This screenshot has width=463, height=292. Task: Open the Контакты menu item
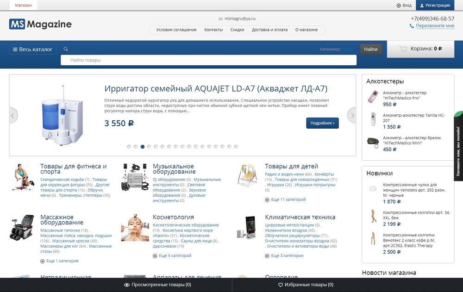(213, 30)
